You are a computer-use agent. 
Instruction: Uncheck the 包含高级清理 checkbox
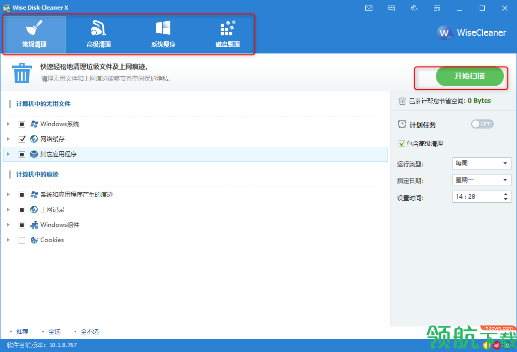(402, 144)
